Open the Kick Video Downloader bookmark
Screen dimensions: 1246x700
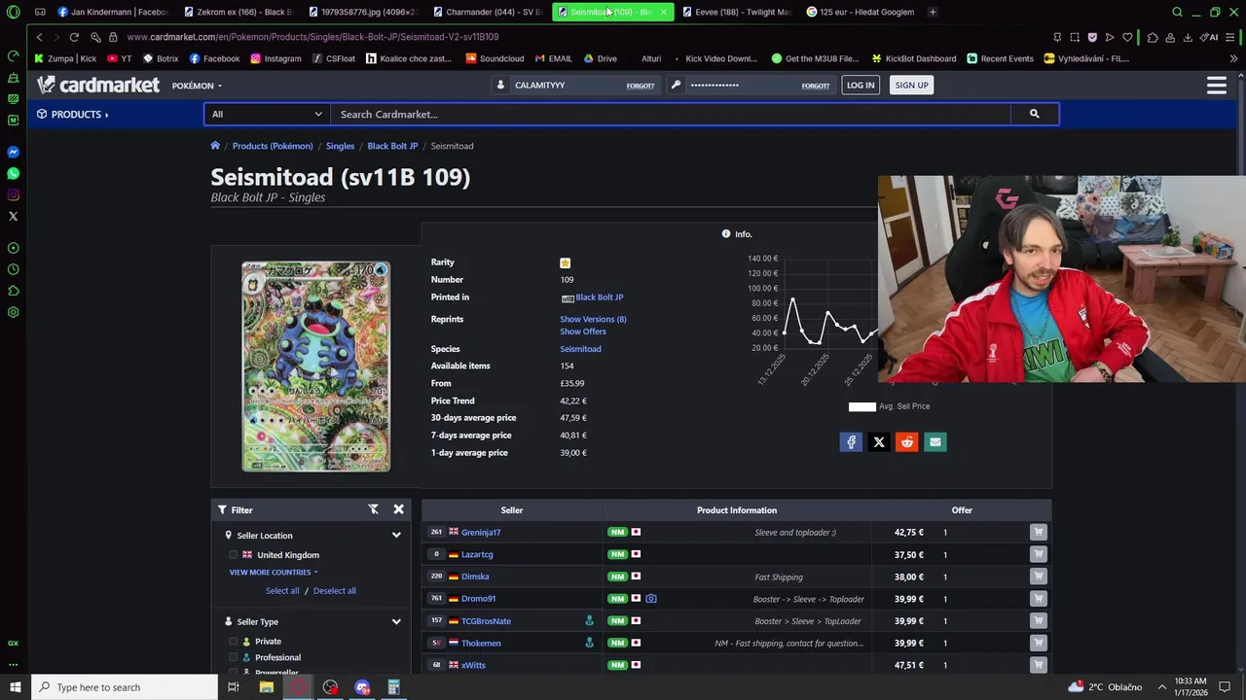click(715, 58)
